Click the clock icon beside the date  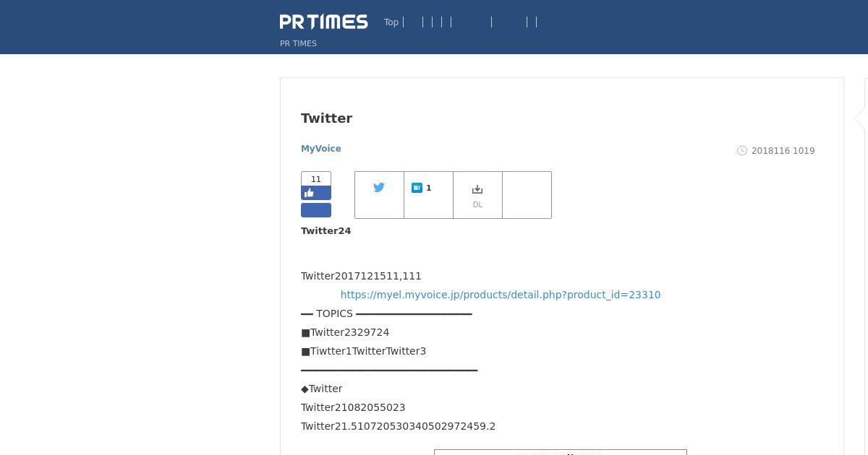coord(741,151)
